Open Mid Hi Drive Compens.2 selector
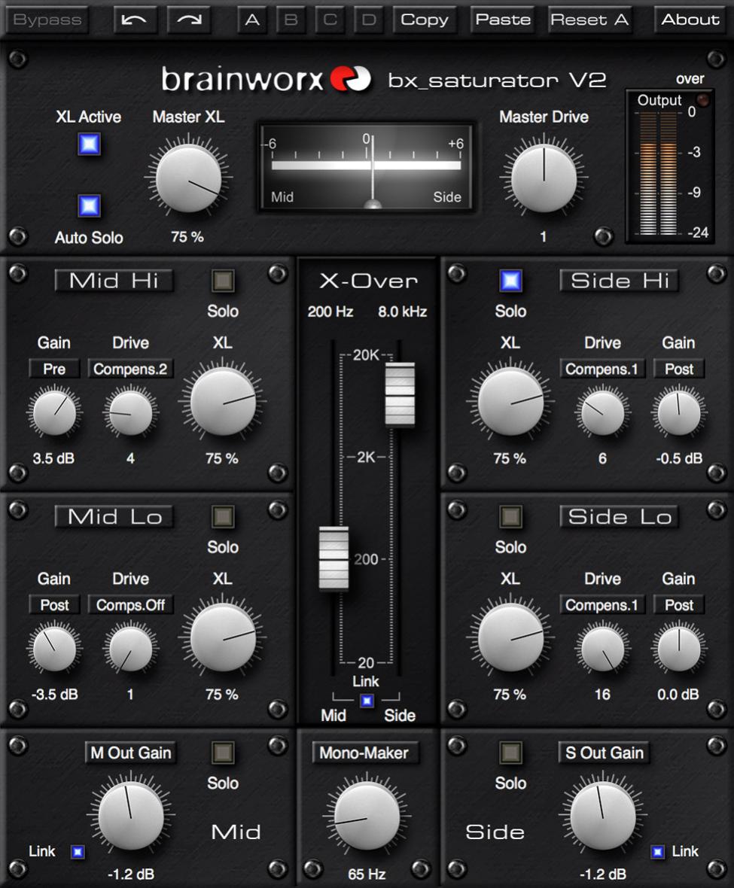This screenshot has width=734, height=888. tap(130, 369)
